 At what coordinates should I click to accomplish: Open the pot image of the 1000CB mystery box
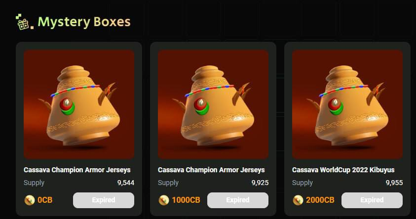(213, 104)
